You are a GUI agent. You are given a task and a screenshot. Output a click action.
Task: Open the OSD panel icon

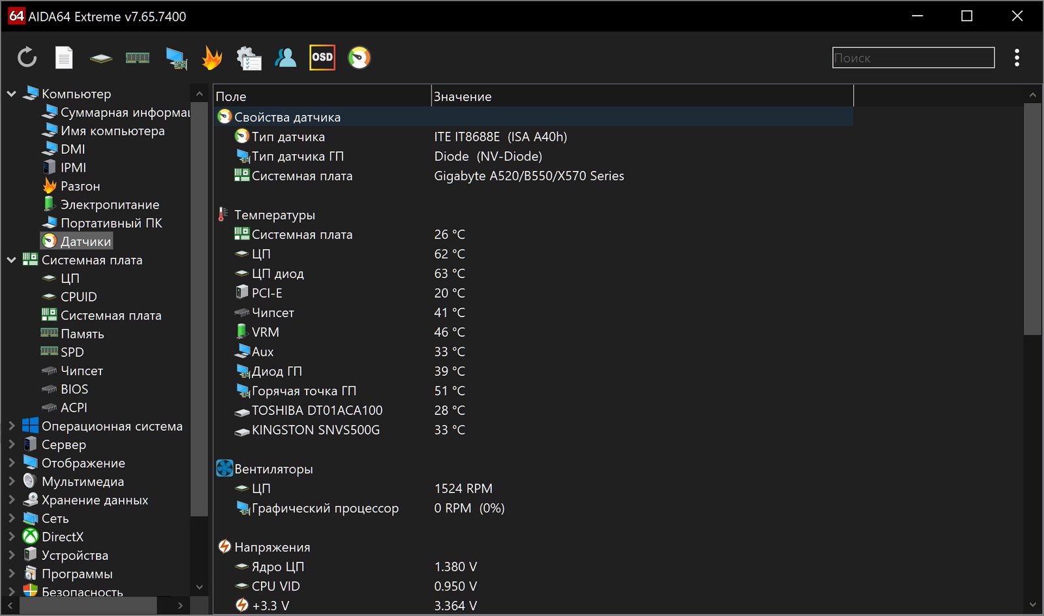click(x=322, y=57)
